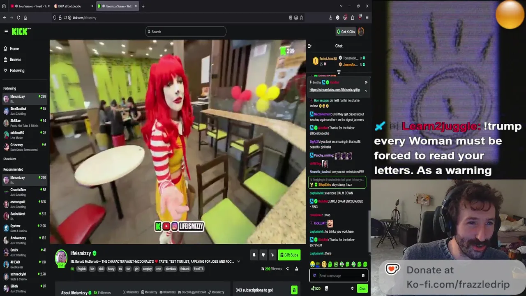Screen dimensions: 526x296
Task: Select the FreeTTS tag
Action: 198,269
